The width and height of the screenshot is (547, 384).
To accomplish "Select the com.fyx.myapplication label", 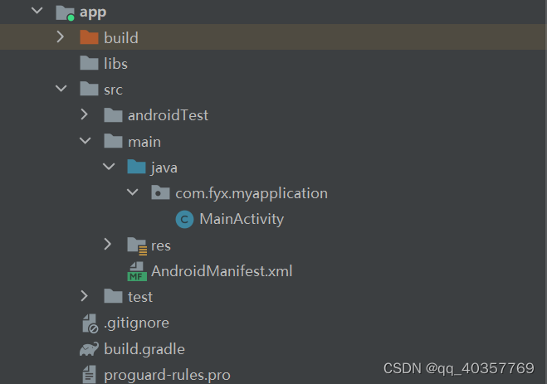I will click(252, 194).
